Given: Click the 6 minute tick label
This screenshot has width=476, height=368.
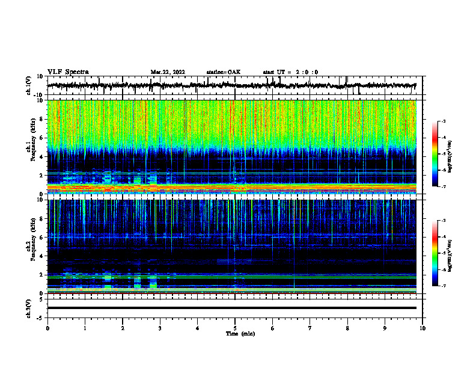Looking at the screenshot, I should 273,328.
